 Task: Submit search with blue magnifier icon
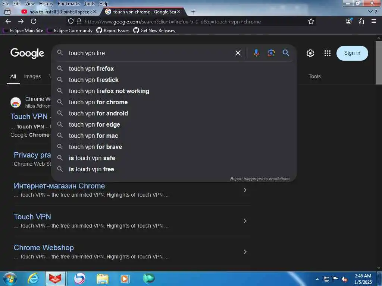click(x=286, y=53)
